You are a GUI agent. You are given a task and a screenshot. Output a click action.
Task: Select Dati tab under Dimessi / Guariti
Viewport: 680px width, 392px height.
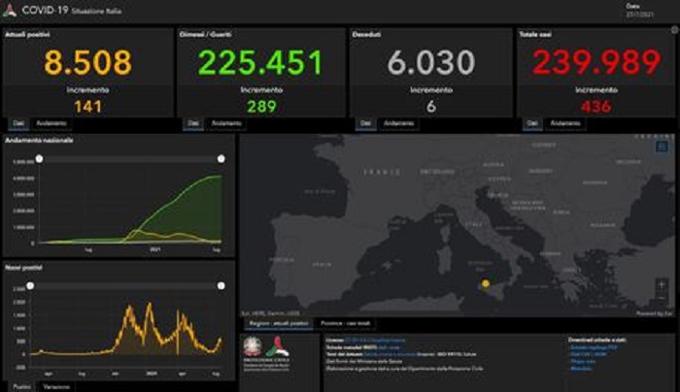pyautogui.click(x=192, y=123)
